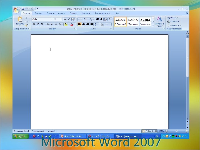The image size is (200, 150).
Task: Shrink font size with the smaller A icon
Action: [x=69, y=19]
